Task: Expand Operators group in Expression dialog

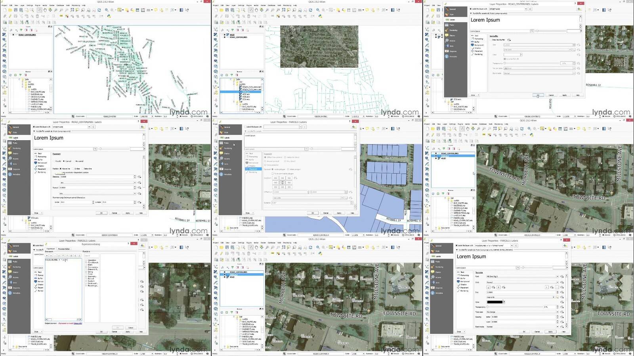Action: [86, 260]
